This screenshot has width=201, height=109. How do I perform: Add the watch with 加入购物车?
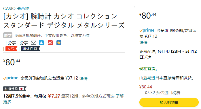click(x=169, y=102)
